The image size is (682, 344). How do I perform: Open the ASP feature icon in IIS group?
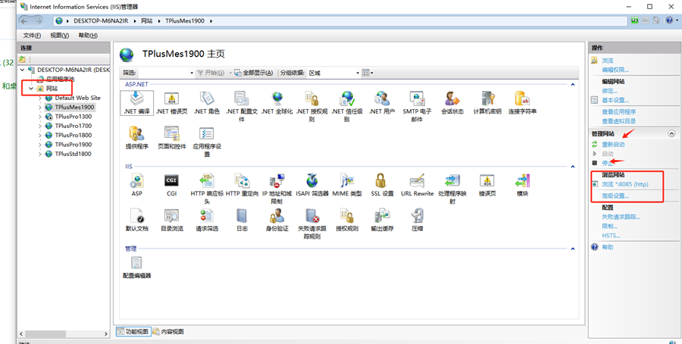click(136, 184)
